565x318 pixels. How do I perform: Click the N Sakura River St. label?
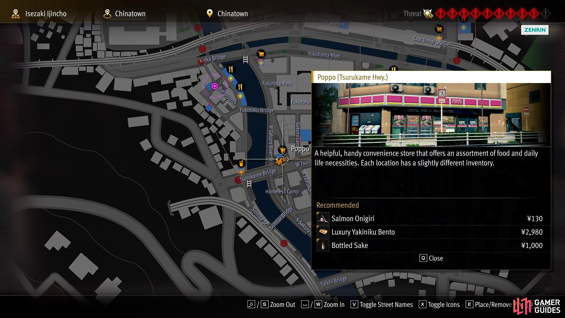[x=270, y=144]
